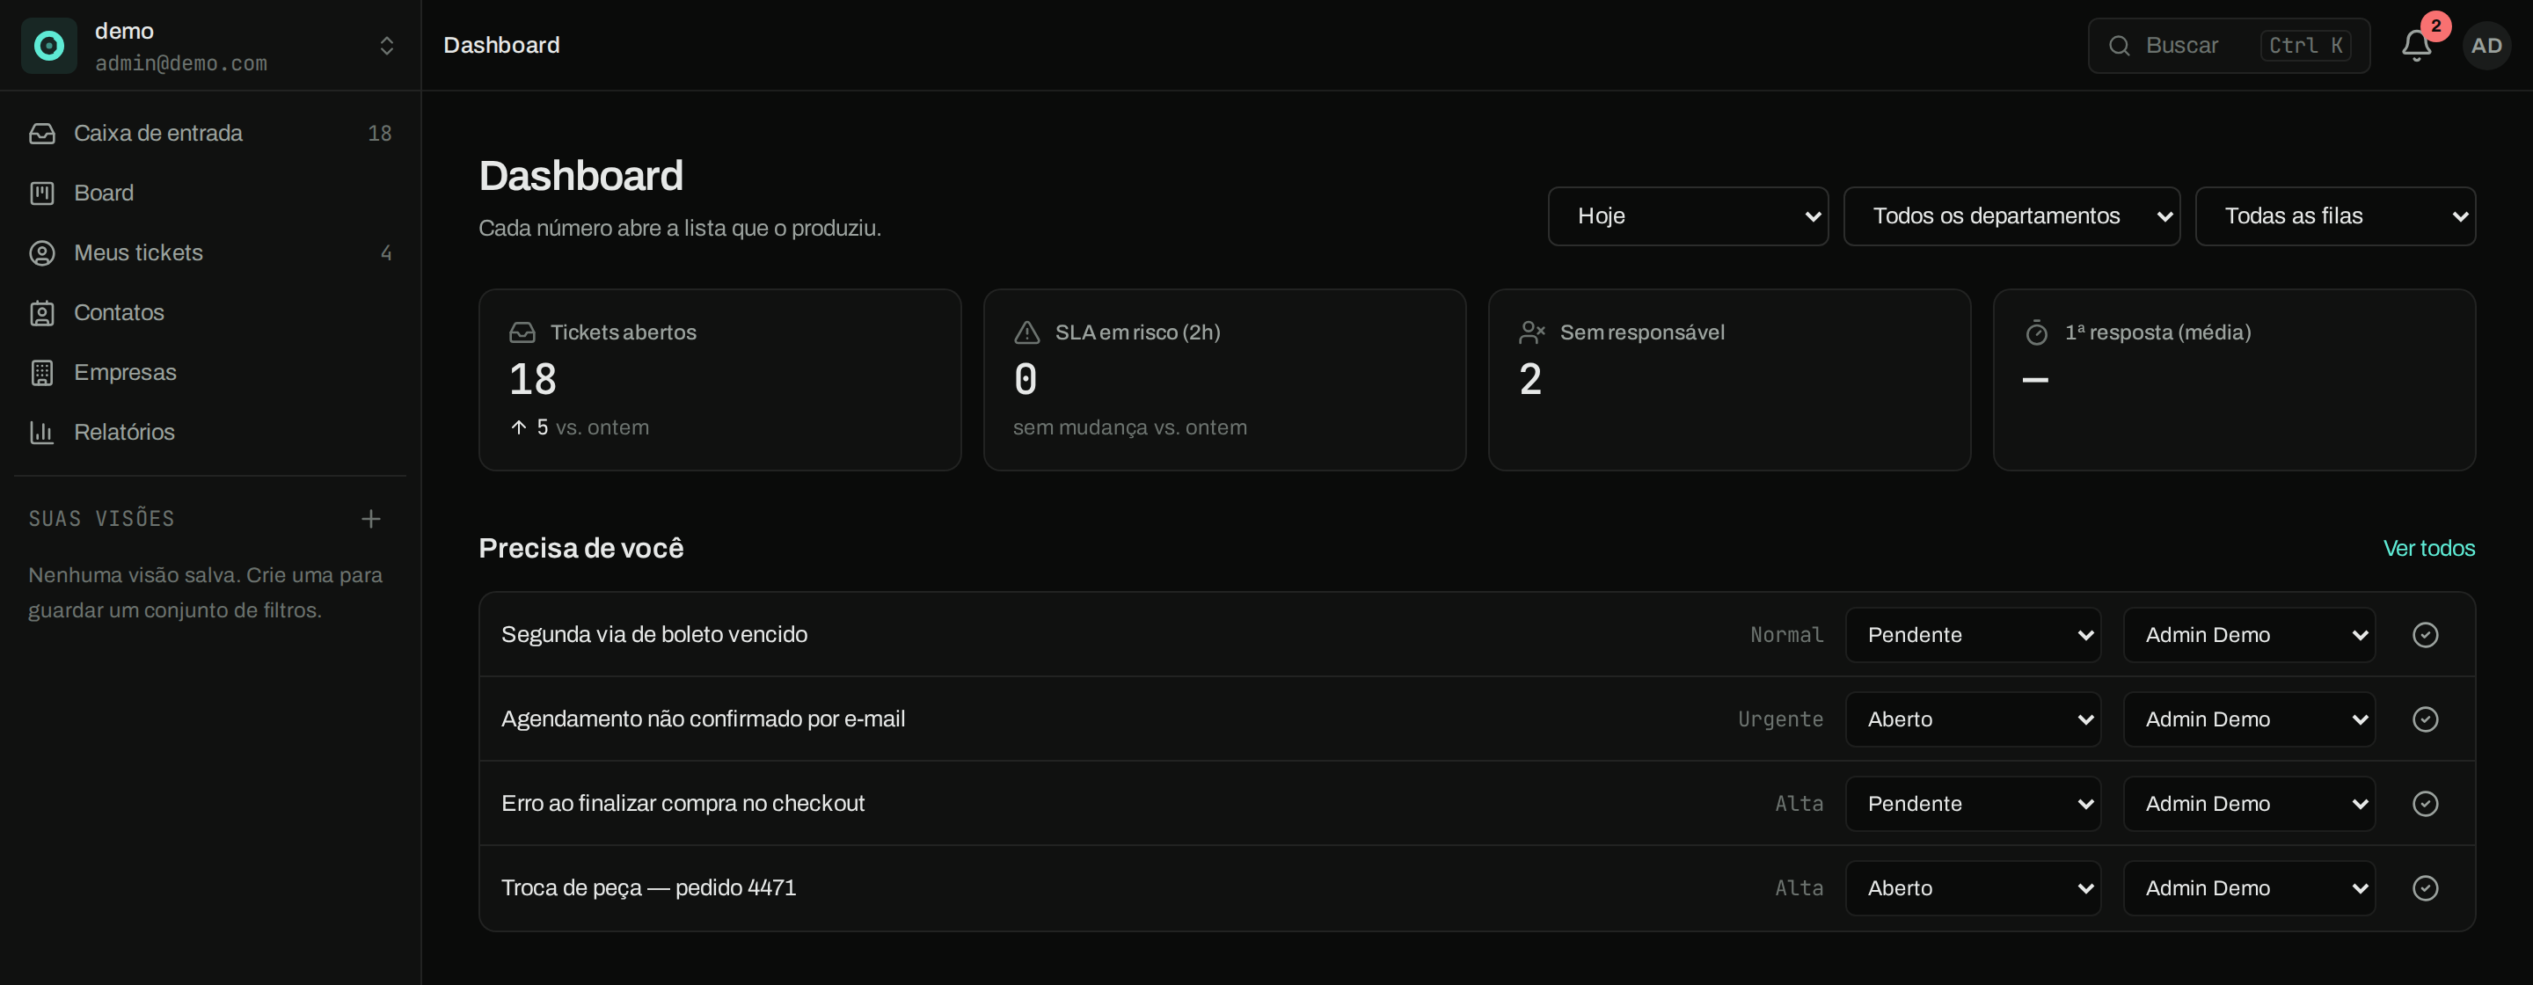The image size is (2533, 985).
Task: Open the AD user avatar menu
Action: (2486, 45)
